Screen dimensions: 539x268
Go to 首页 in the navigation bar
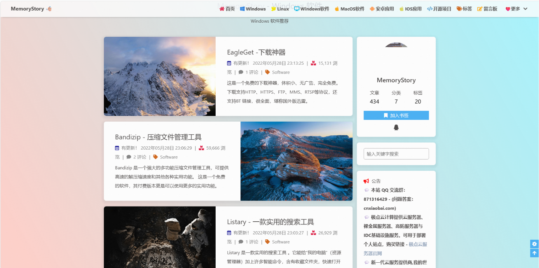click(x=227, y=9)
